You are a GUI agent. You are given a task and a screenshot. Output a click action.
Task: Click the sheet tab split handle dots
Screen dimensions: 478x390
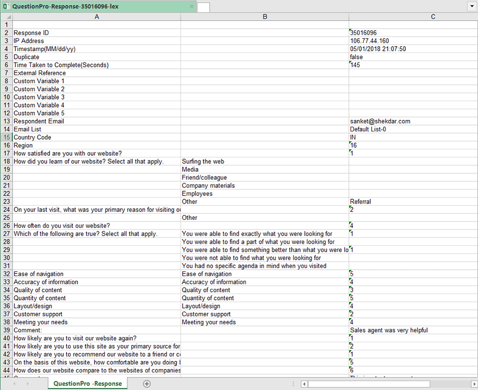pos(293,384)
